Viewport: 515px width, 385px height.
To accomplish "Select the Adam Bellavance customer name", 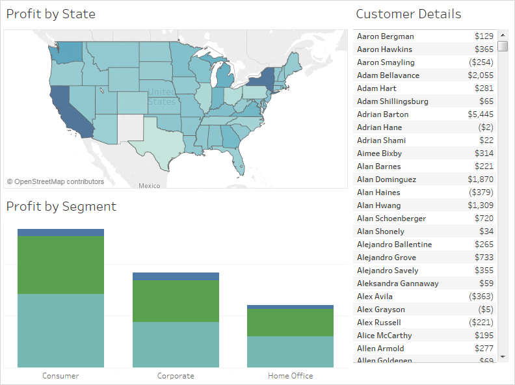I will pyautogui.click(x=388, y=75).
